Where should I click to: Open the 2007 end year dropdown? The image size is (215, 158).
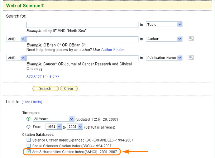point(75,127)
